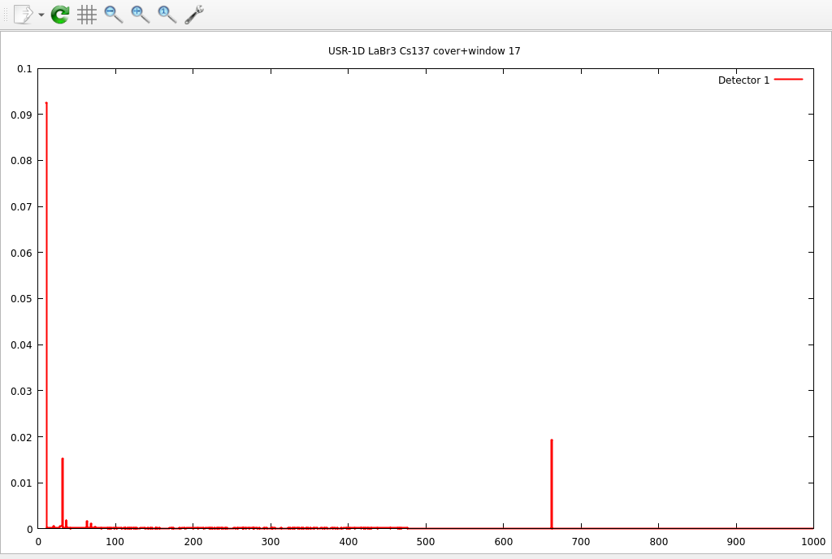This screenshot has width=832, height=559.
Task: Open settings with the wrench icon
Action: pos(194,14)
